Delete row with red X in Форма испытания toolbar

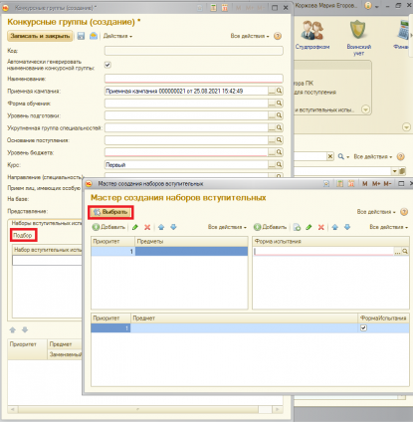point(321,227)
